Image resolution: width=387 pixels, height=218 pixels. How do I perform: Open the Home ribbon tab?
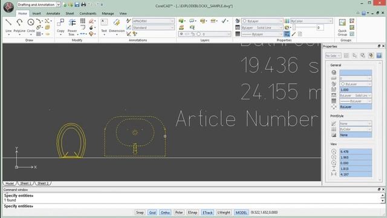coord(22,13)
